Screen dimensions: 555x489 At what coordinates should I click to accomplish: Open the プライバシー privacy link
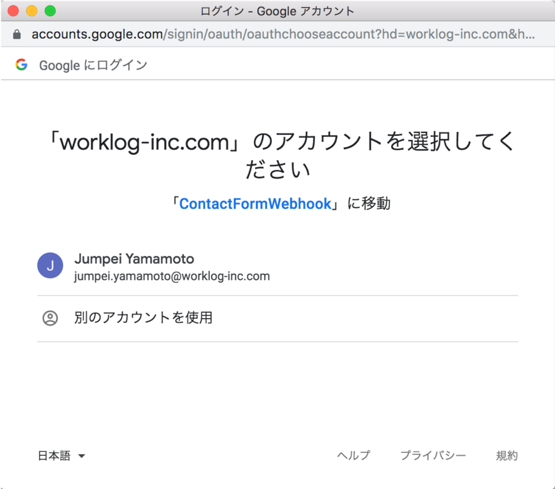point(433,455)
